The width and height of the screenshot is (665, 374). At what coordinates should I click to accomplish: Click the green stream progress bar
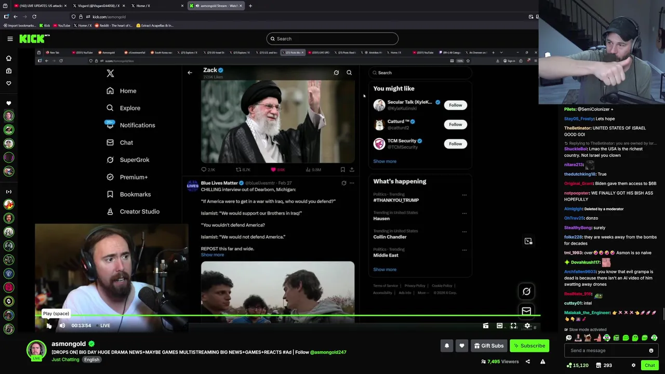[288, 315]
